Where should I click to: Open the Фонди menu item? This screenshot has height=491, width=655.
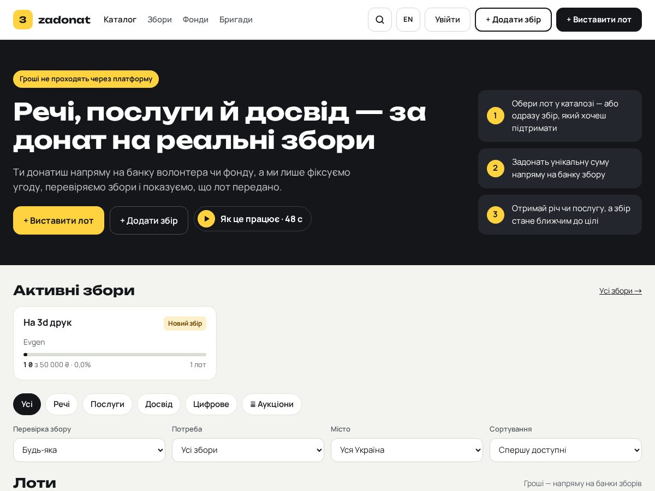195,20
